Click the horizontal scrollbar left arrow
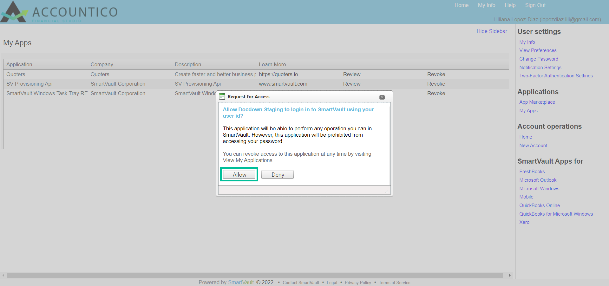 (3, 275)
